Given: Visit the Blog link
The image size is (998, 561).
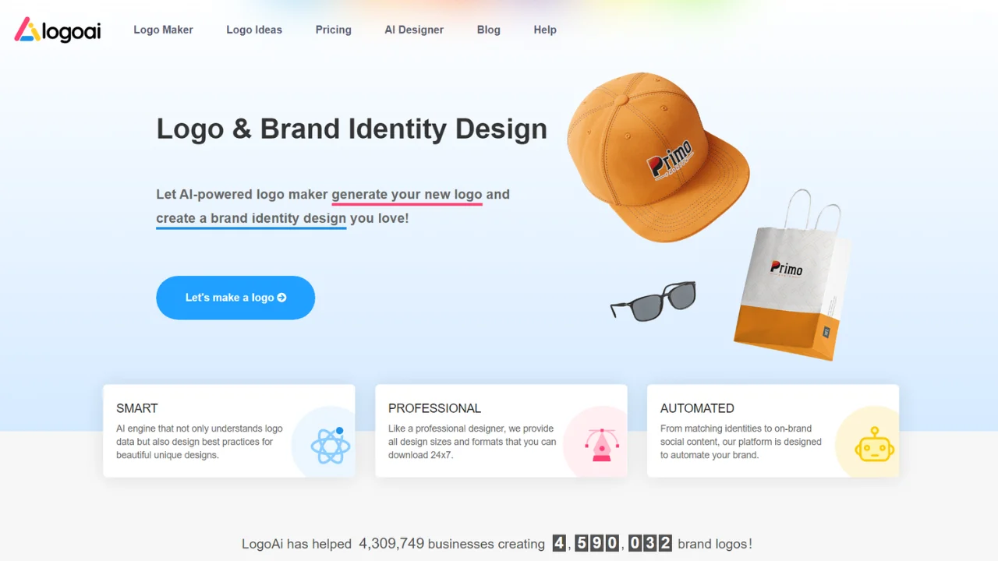Looking at the screenshot, I should pyautogui.click(x=489, y=30).
